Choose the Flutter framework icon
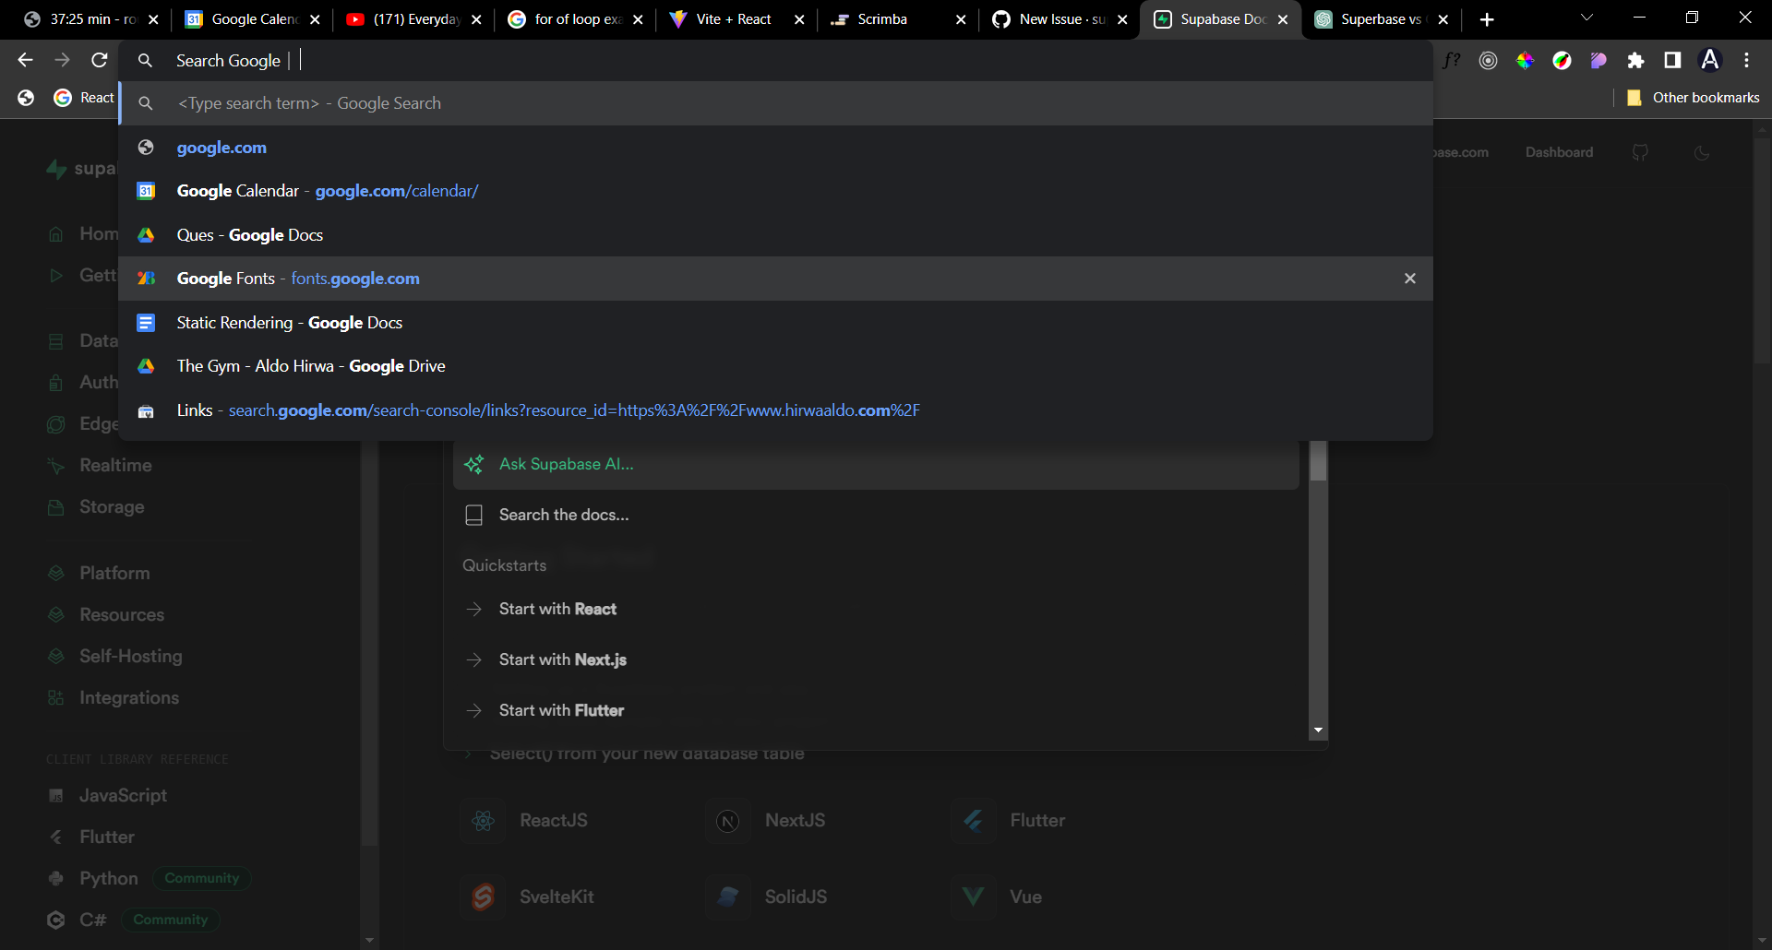 973,820
